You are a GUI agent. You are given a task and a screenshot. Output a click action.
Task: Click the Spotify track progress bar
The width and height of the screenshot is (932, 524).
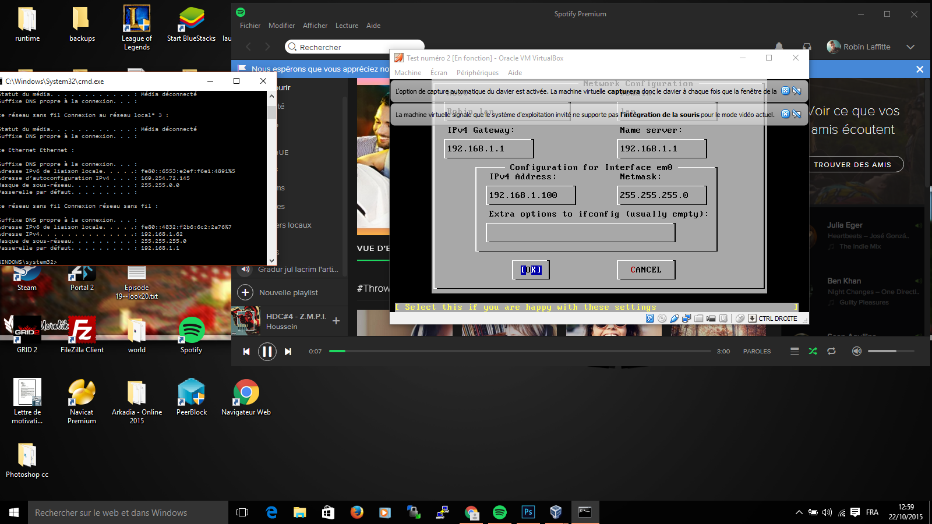[x=520, y=351]
